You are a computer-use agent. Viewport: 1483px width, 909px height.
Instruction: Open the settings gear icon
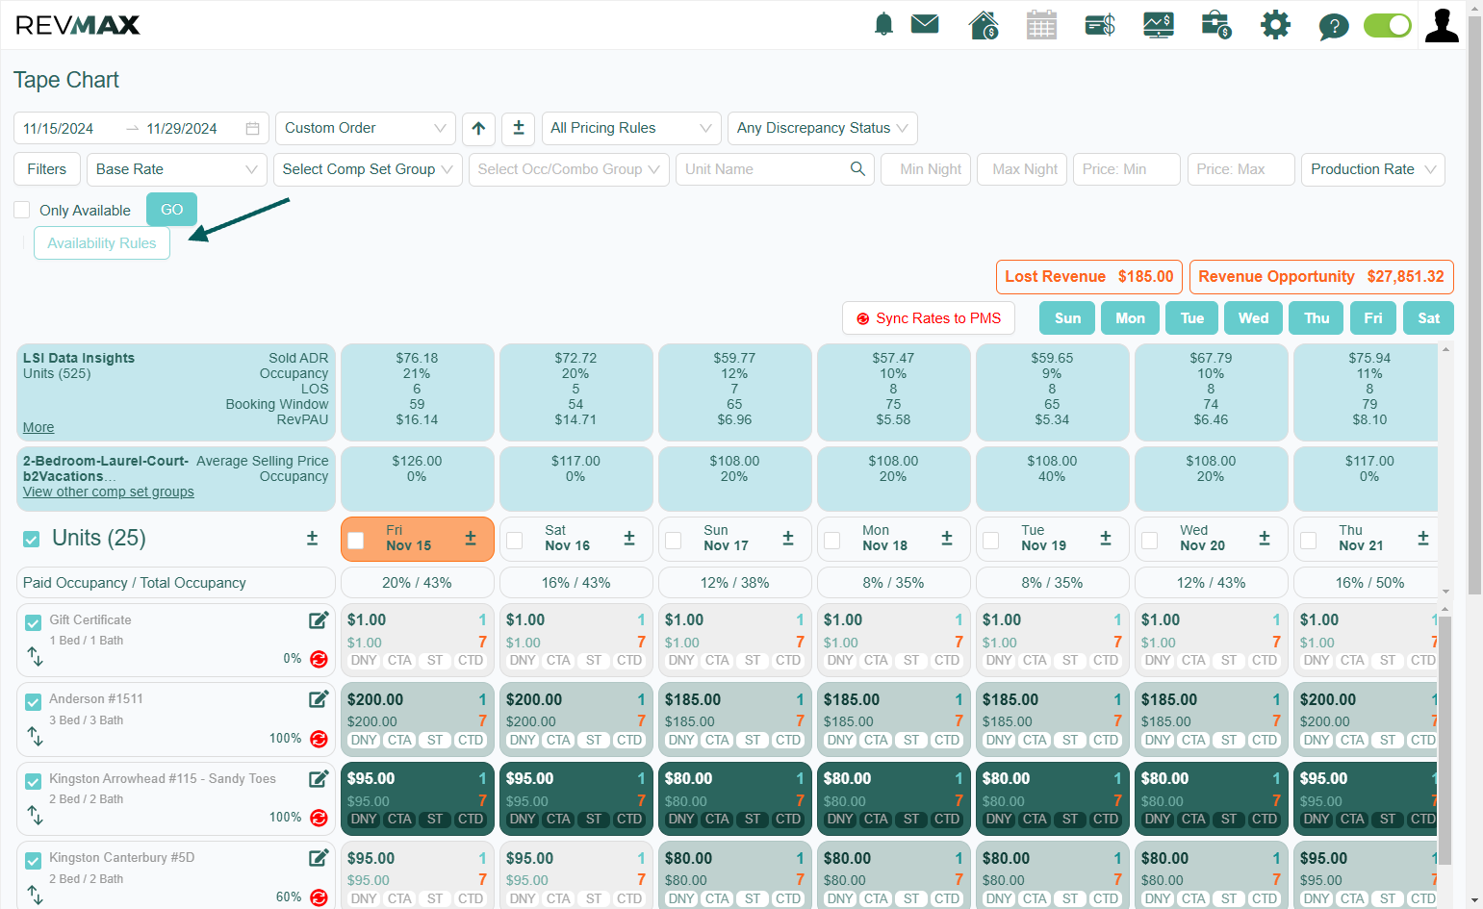coord(1275,25)
